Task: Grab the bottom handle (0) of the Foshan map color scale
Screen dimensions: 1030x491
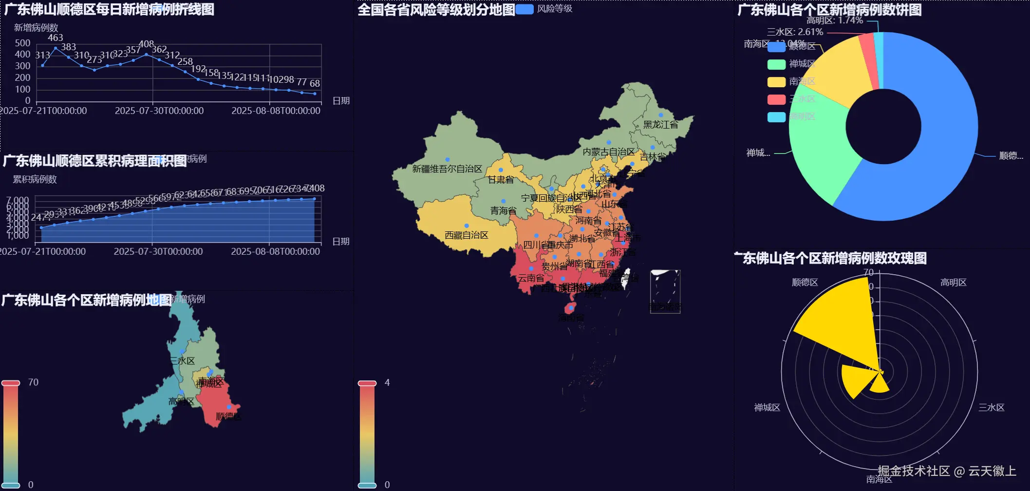Action: 11,485
